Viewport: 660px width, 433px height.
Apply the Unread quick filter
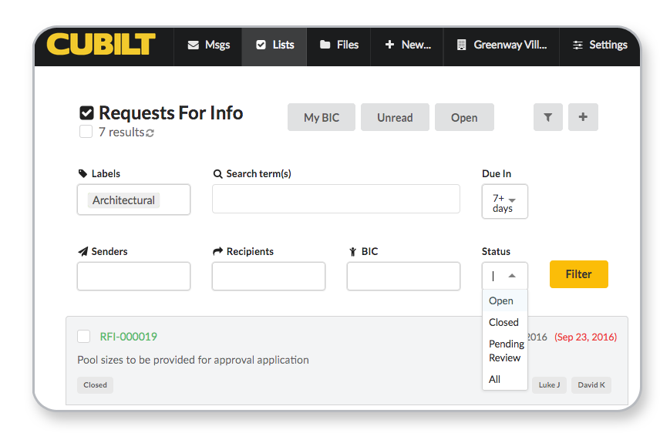tap(395, 117)
